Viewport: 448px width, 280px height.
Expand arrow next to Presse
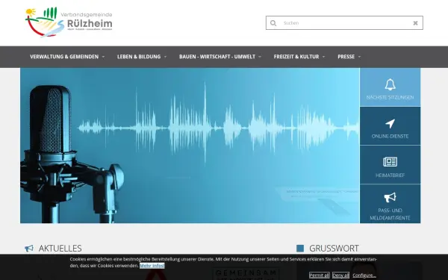click(x=359, y=57)
